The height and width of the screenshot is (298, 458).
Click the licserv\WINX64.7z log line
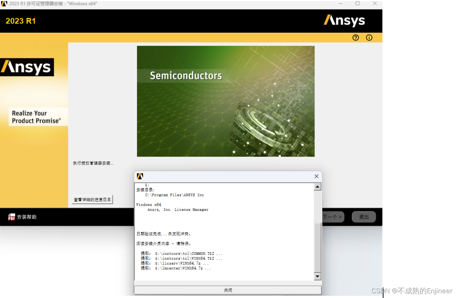(x=175, y=263)
